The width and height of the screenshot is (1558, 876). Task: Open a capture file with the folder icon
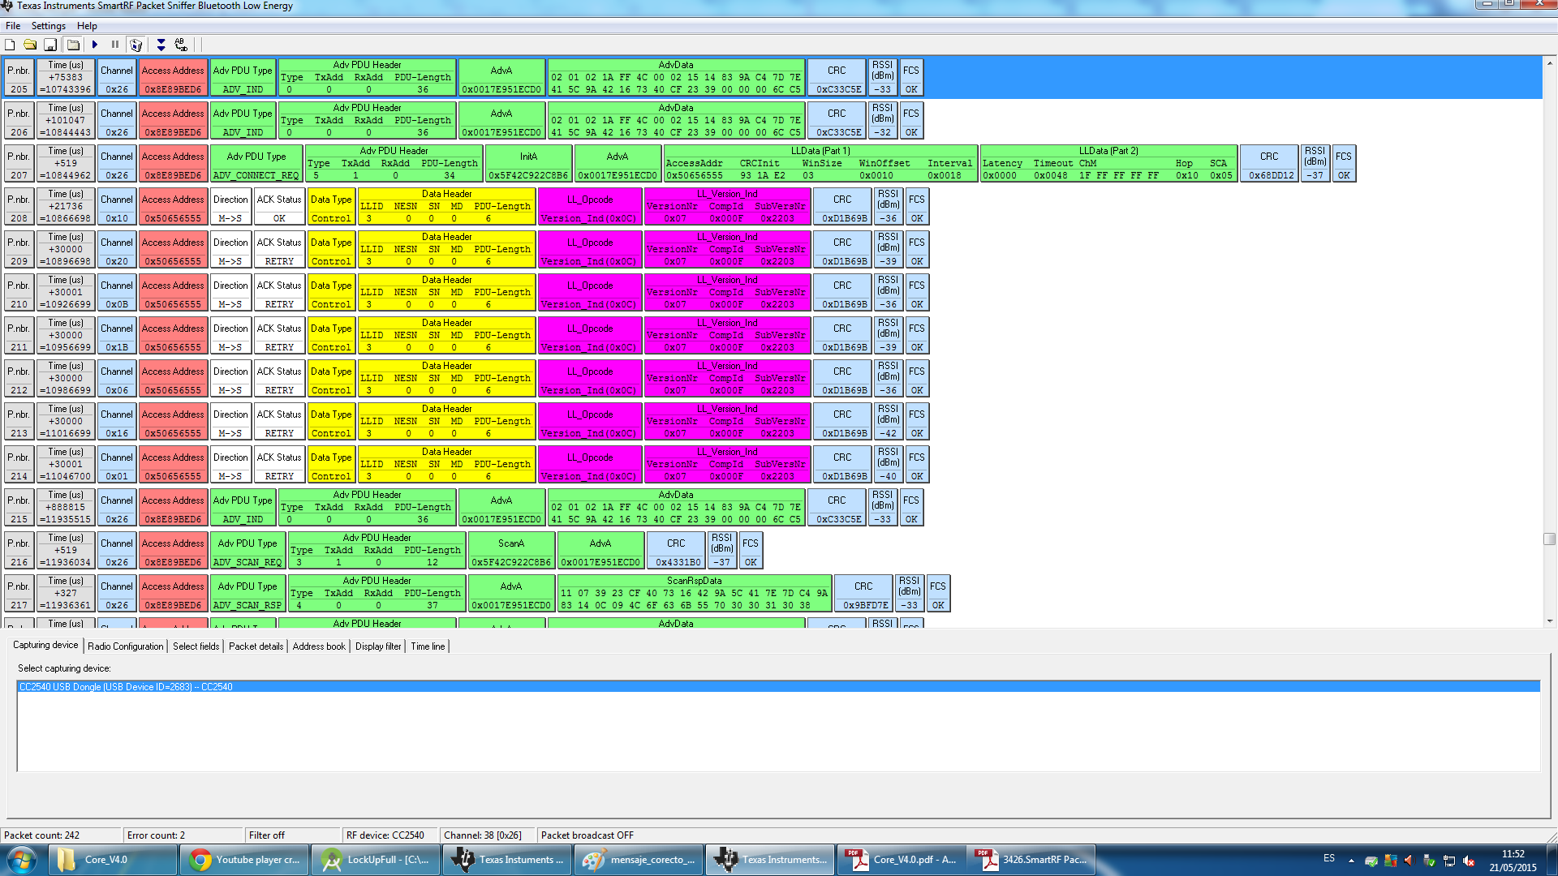(x=30, y=45)
